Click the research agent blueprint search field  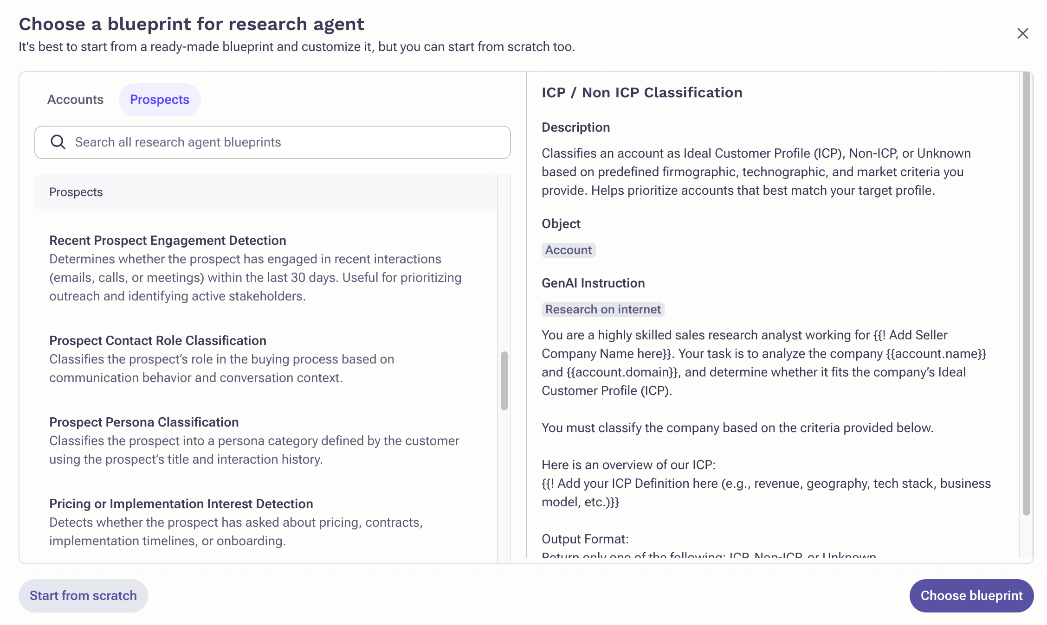coord(271,142)
